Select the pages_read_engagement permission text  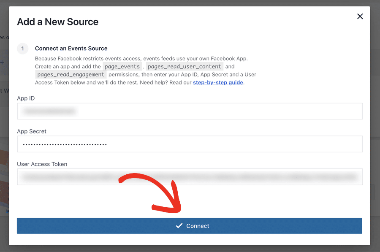pos(71,74)
